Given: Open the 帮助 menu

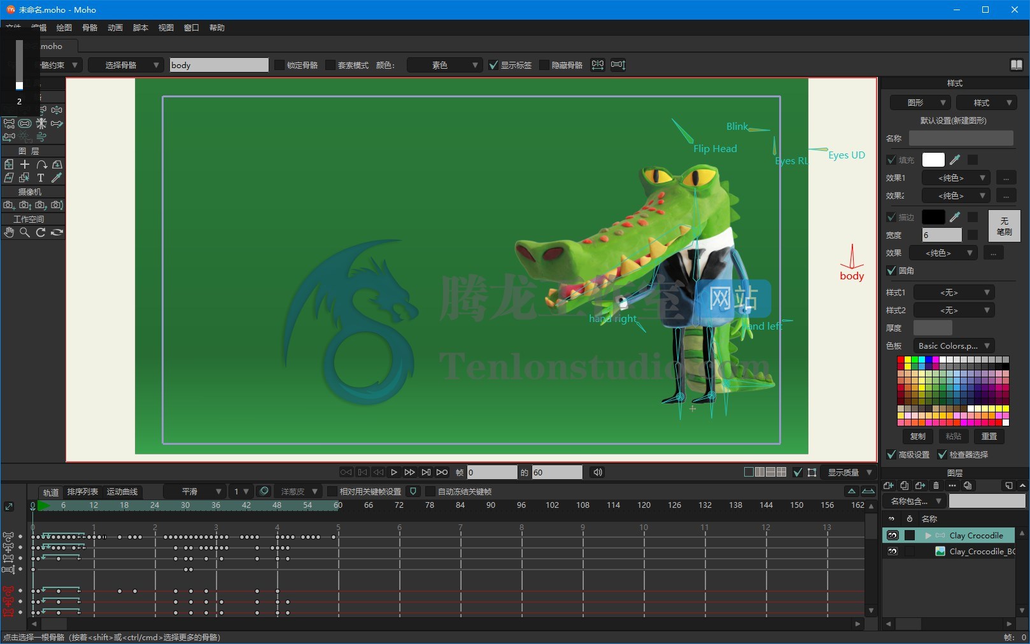Looking at the screenshot, I should coord(217,27).
